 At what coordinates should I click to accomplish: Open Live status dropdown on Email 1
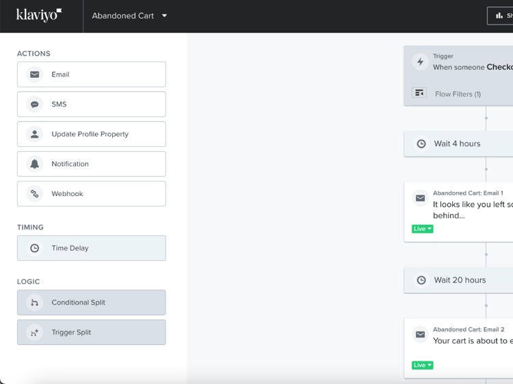coord(423,229)
